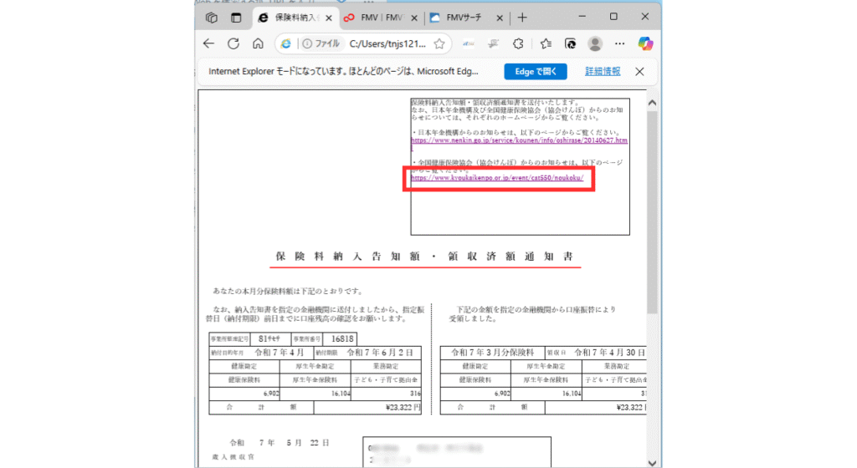Launch Copilot from the toolbar icon
The image size is (857, 468).
click(x=645, y=43)
